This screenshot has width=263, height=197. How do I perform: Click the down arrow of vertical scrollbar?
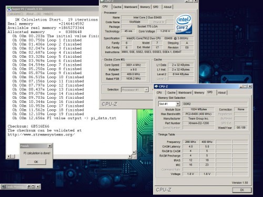click(134, 152)
